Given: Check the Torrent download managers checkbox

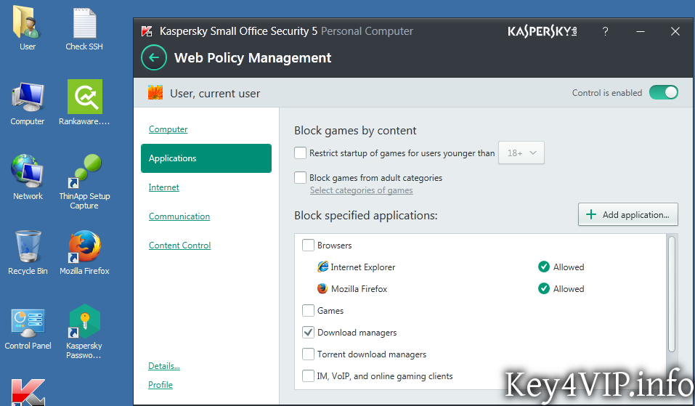Looking at the screenshot, I should 308,354.
